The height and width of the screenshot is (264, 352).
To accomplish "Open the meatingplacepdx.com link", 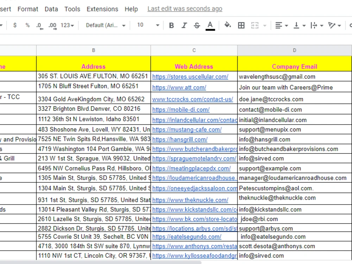I will [x=191, y=168].
